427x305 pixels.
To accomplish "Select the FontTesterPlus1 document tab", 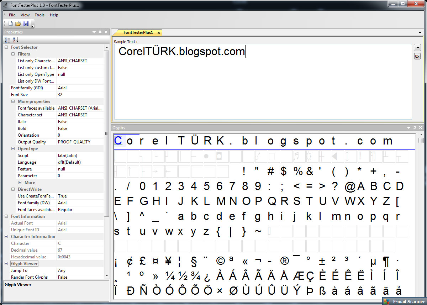I will (138, 32).
